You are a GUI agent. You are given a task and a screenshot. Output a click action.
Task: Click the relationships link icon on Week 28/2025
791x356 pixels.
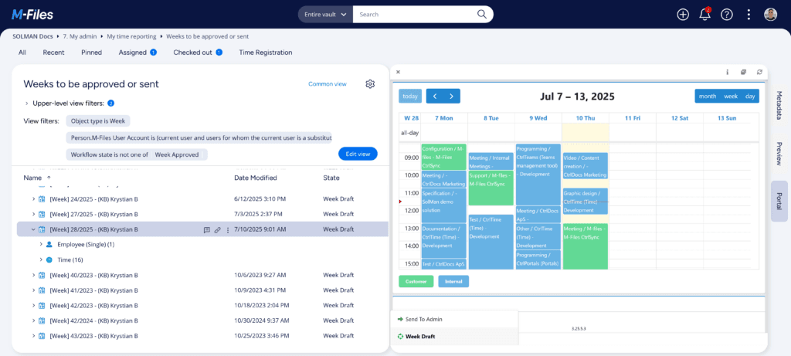point(217,229)
